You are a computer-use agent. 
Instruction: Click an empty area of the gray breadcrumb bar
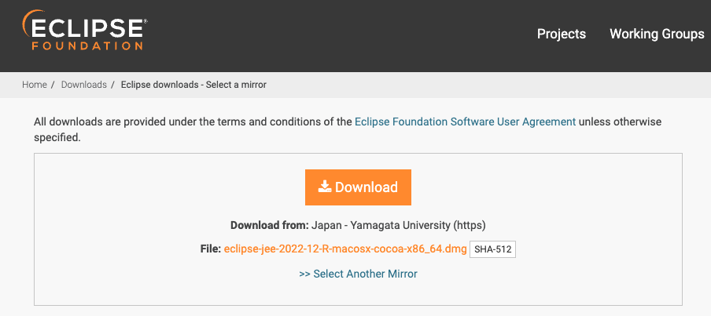488,85
